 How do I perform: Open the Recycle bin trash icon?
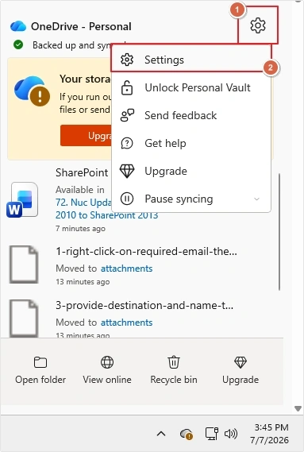(174, 362)
